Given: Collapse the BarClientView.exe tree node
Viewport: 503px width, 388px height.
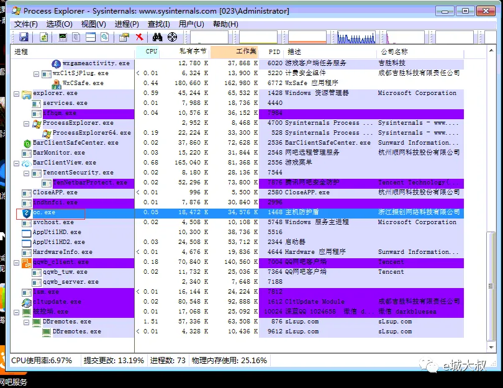Looking at the screenshot, I should click(16, 163).
